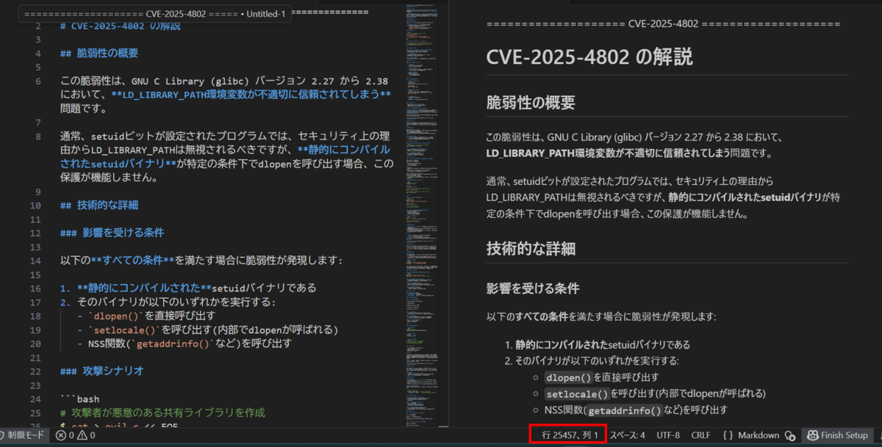The image size is (882, 447).
Task: Select the UTF-8 encoding indicator
Action: [x=668, y=435]
